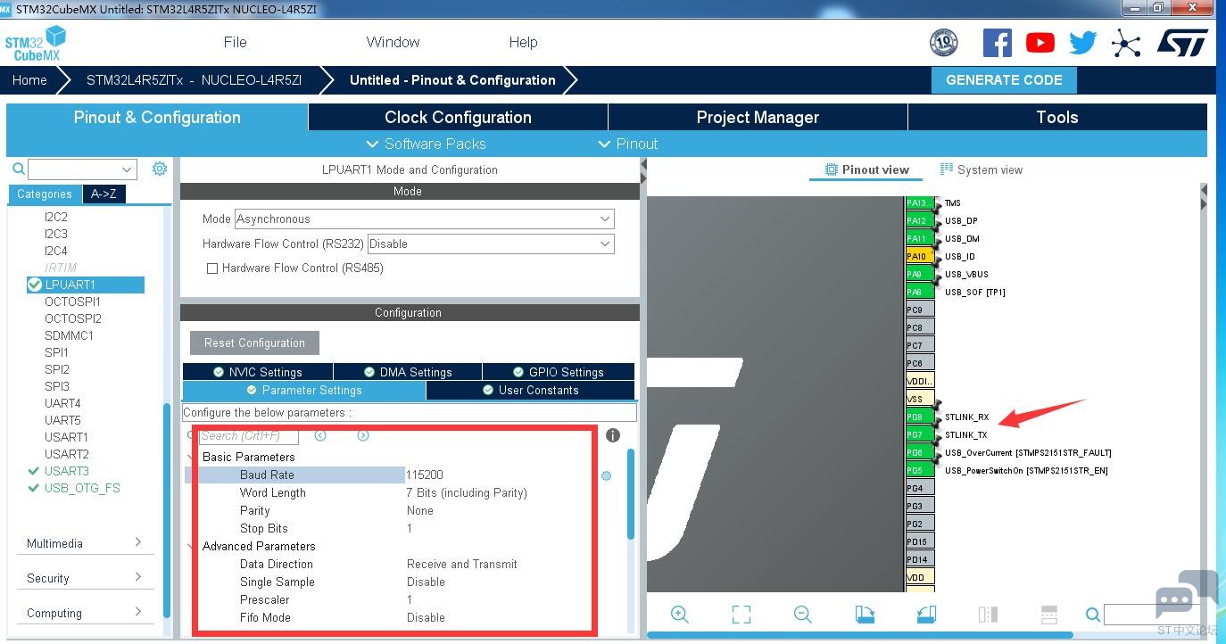Expand the Multimedia category
This screenshot has width=1226, height=644.
coord(85,543)
